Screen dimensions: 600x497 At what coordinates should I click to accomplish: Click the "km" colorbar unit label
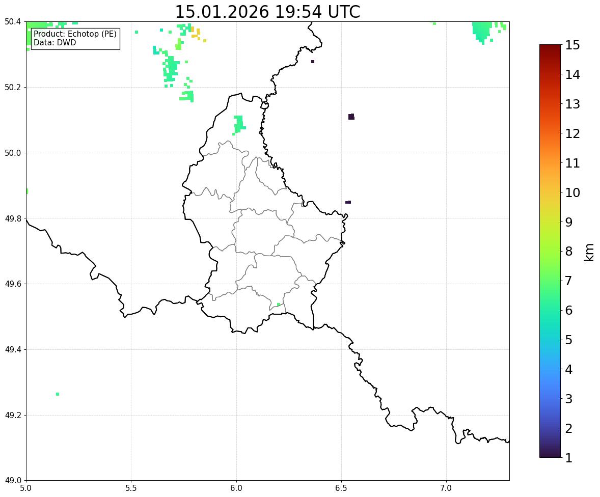tap(589, 252)
